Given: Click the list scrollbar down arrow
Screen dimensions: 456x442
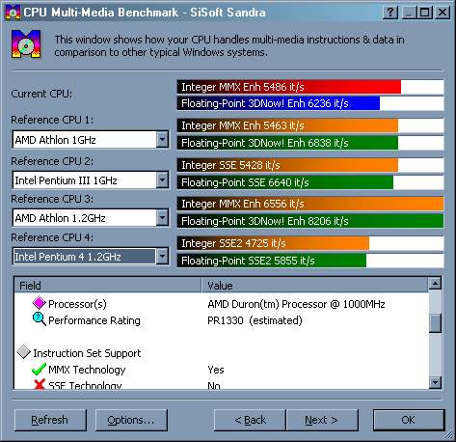Looking at the screenshot, I should [435, 382].
